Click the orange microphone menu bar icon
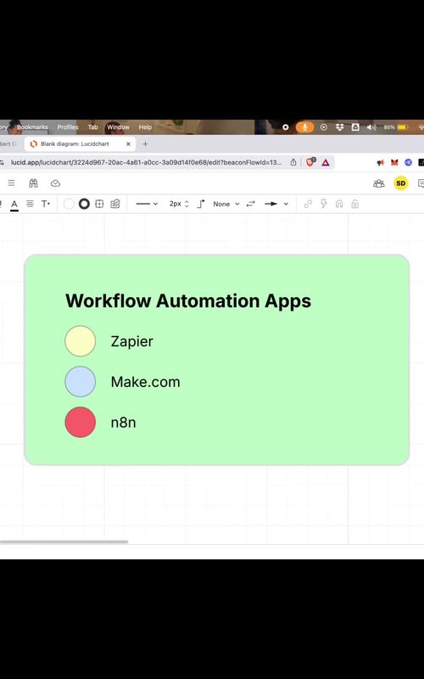This screenshot has height=679, width=424. pos(304,126)
